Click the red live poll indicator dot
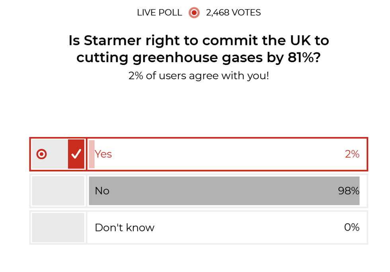 [x=194, y=13]
